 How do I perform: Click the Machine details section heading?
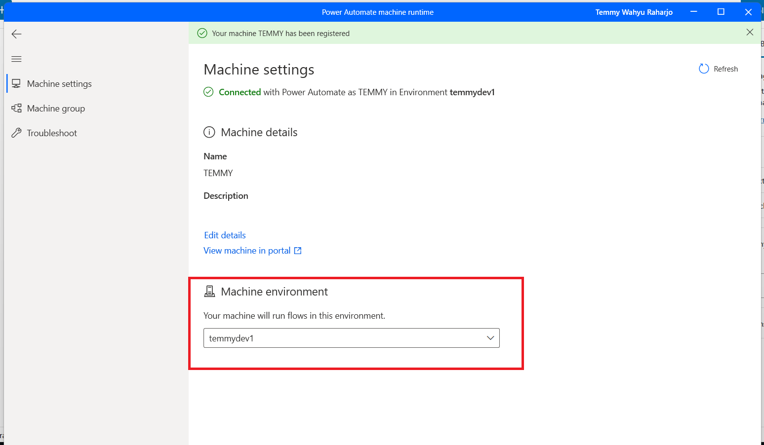259,132
